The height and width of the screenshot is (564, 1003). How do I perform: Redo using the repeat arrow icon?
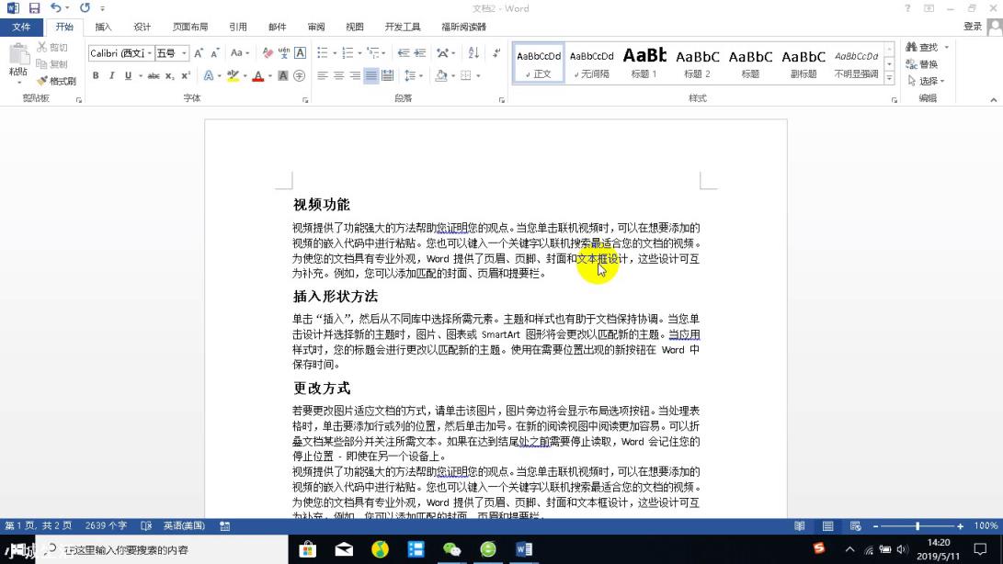pyautogui.click(x=85, y=8)
